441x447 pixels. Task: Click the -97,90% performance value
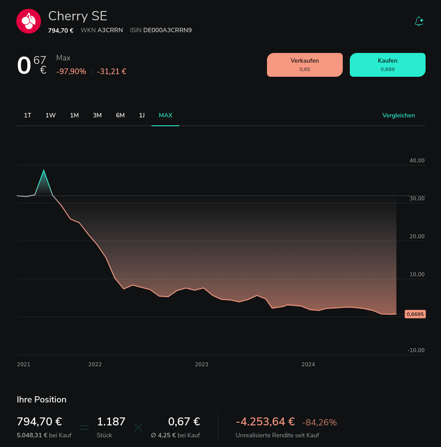click(71, 71)
